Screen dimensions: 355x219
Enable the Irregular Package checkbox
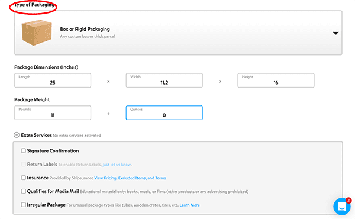tap(23, 205)
